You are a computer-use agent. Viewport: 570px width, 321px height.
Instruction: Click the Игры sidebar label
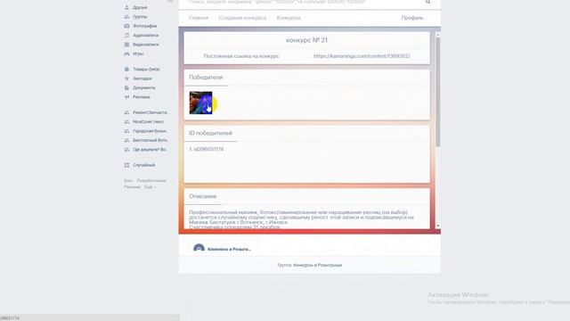pos(138,53)
